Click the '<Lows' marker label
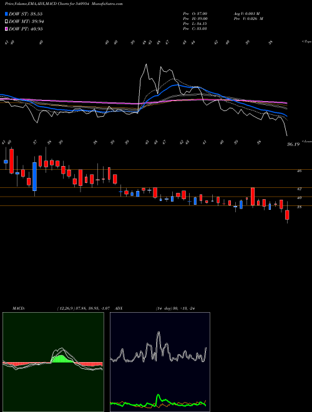The width and height of the screenshot is (312, 412). click(307, 141)
